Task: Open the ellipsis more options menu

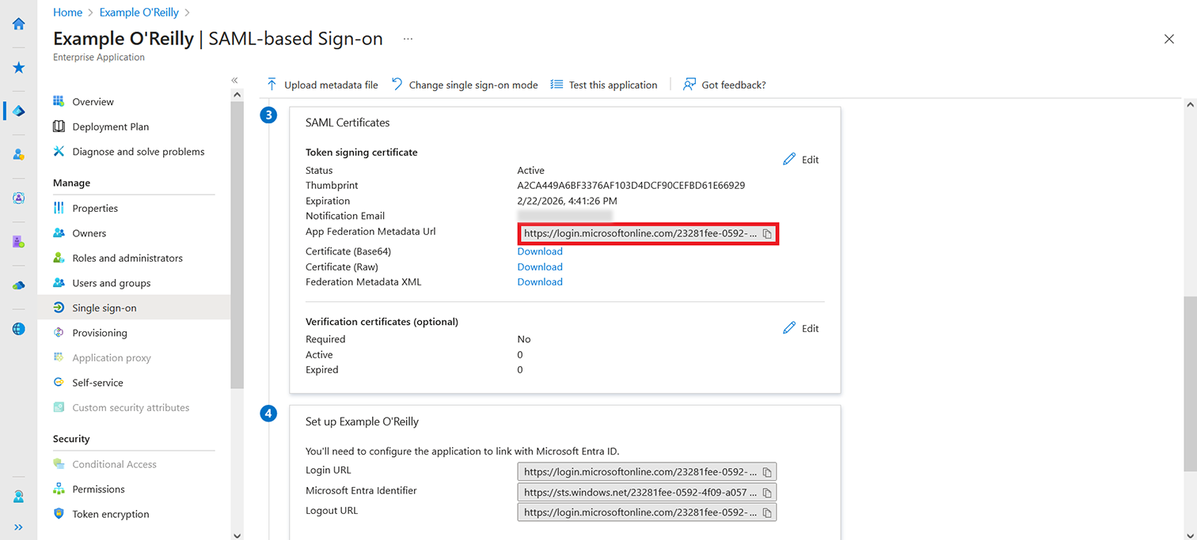Action: click(x=408, y=39)
